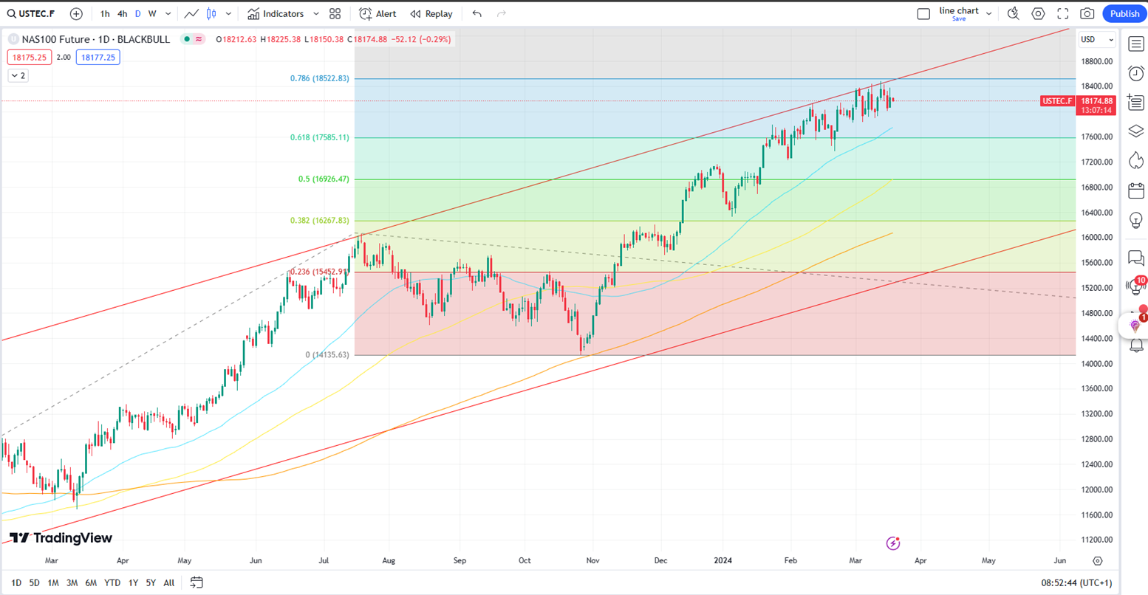Viewport: 1148px width, 595px height.
Task: Open the watchlist panel icon
Action: 1136,44
